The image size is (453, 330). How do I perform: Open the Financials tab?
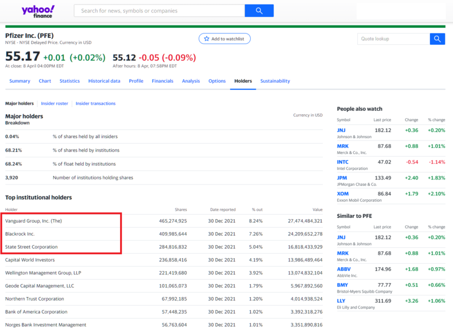pos(163,81)
